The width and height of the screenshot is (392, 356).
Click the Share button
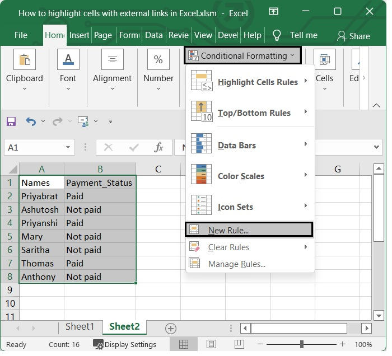353,36
